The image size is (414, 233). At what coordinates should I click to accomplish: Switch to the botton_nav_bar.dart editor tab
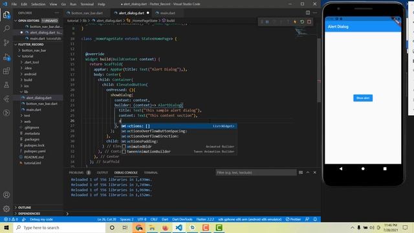(87, 13)
